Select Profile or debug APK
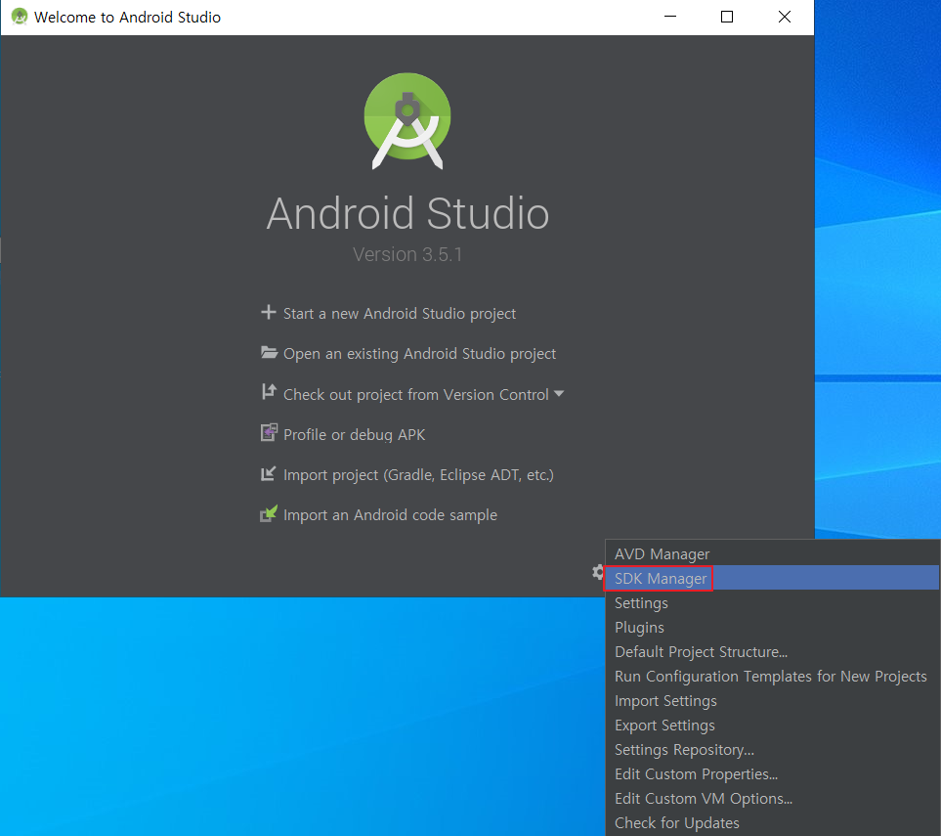 (x=354, y=435)
